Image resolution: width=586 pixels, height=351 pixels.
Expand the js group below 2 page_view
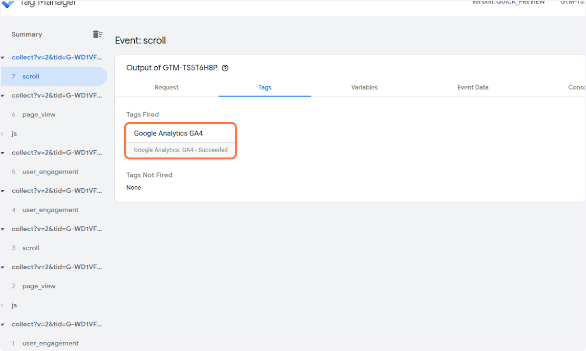tap(3, 305)
